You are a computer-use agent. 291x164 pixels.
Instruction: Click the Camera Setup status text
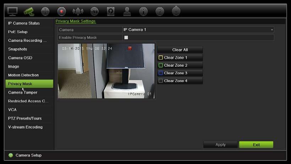(x=29, y=155)
